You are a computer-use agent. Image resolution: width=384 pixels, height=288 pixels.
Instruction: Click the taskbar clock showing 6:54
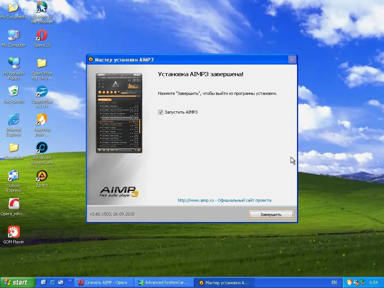point(373,282)
